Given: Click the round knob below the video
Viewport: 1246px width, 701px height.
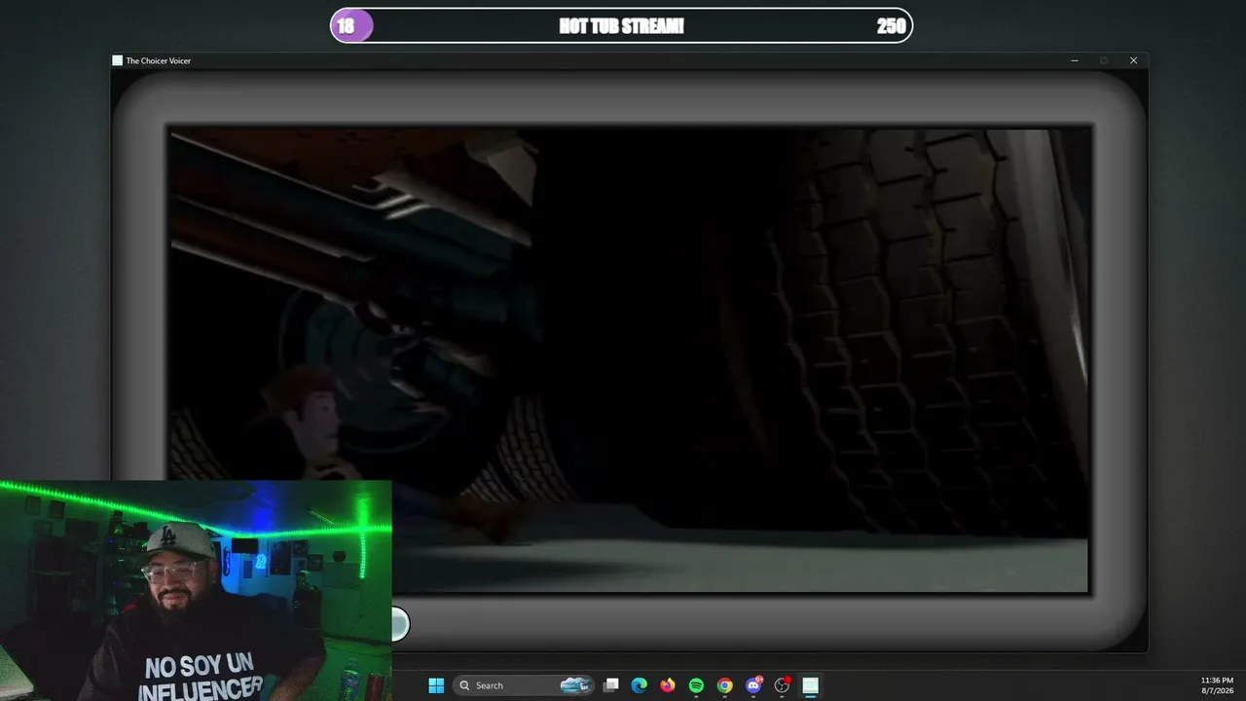Looking at the screenshot, I should tap(400, 624).
